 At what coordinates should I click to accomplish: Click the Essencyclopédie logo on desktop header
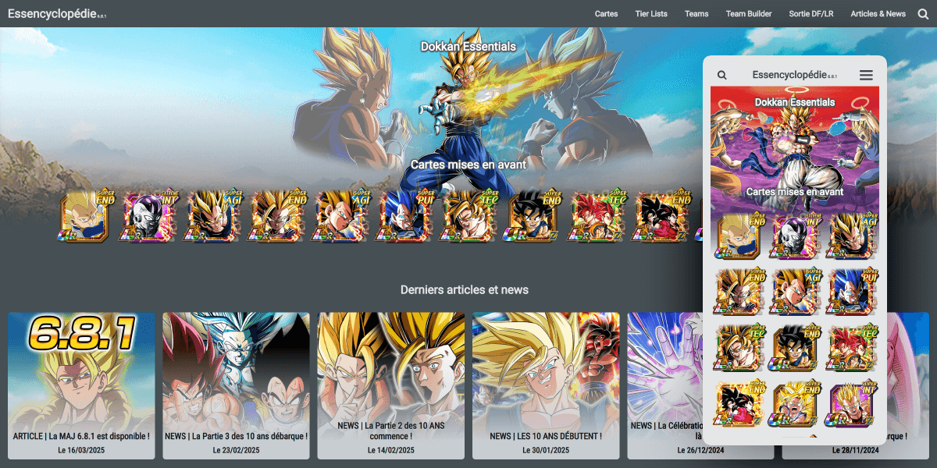pos(56,13)
